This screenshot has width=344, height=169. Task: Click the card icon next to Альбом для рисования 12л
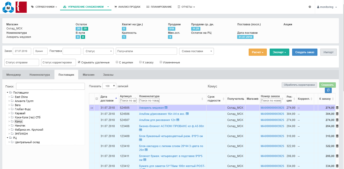[178, 120]
